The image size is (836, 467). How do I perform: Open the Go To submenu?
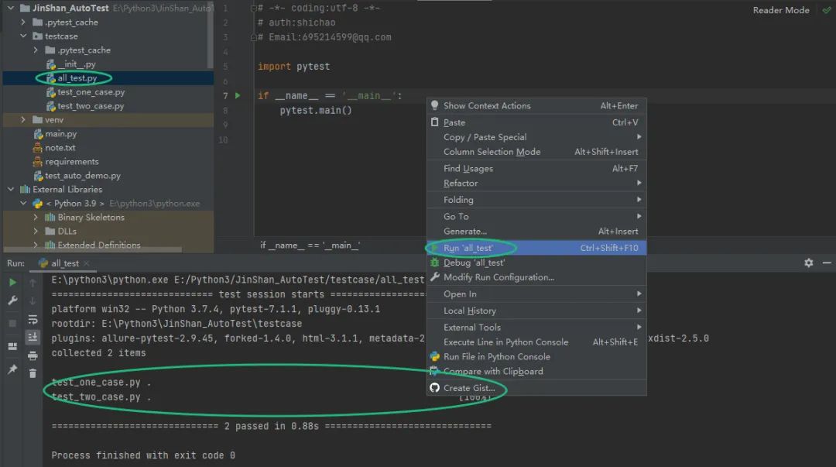point(536,216)
